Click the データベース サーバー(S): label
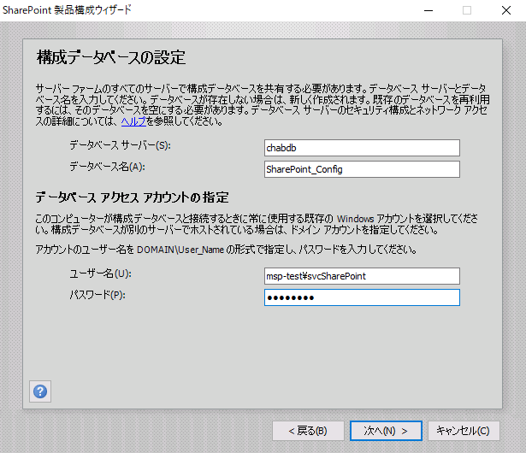Screen dimensions: 526x453 [120, 145]
